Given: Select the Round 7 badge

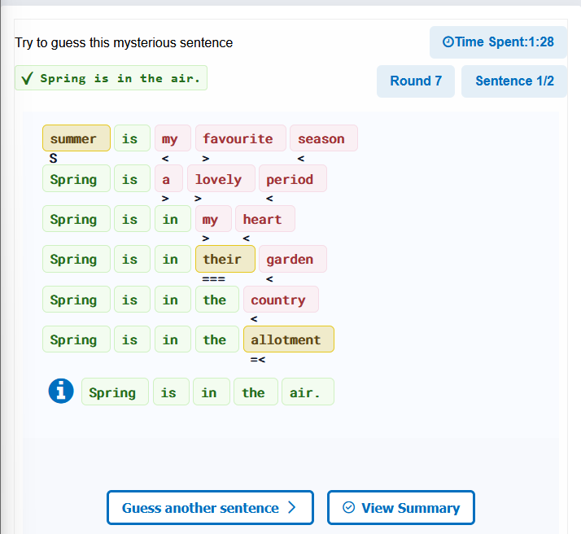Looking at the screenshot, I should click(x=416, y=81).
